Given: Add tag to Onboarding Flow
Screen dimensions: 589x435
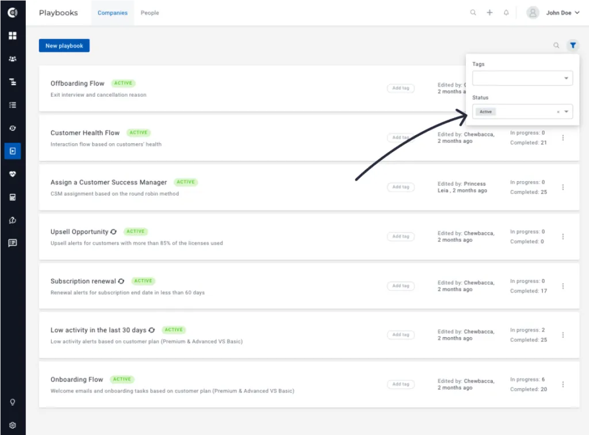Looking at the screenshot, I should pyautogui.click(x=400, y=384).
